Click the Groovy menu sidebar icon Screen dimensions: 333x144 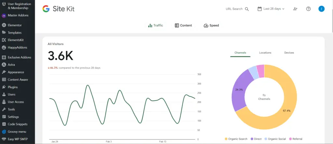(4, 132)
